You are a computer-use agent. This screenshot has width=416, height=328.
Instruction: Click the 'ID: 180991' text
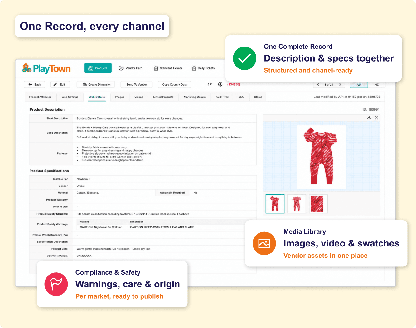[371, 110]
